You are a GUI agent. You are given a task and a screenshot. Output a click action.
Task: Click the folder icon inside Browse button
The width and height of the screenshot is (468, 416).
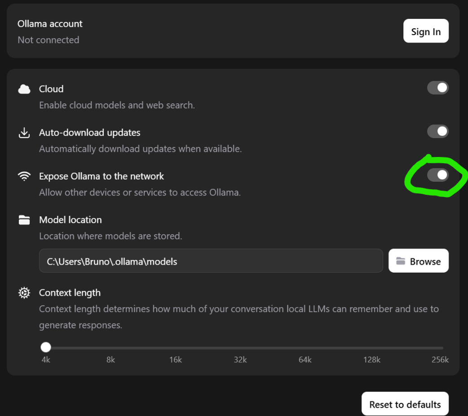(401, 261)
